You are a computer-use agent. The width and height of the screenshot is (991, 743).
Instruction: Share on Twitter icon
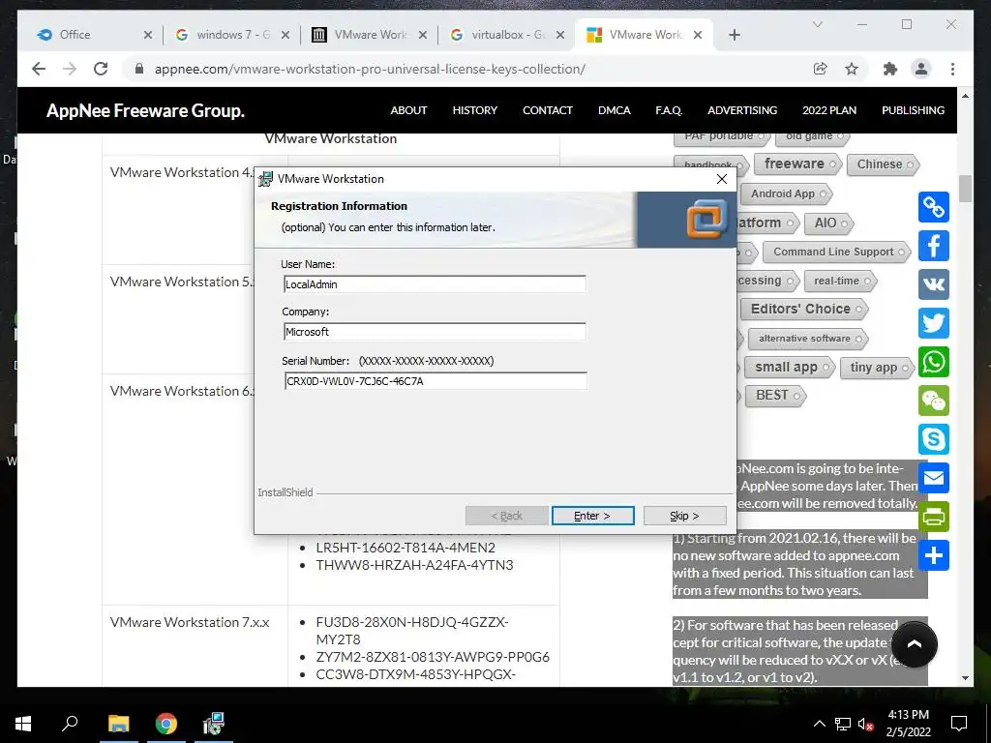(x=934, y=323)
